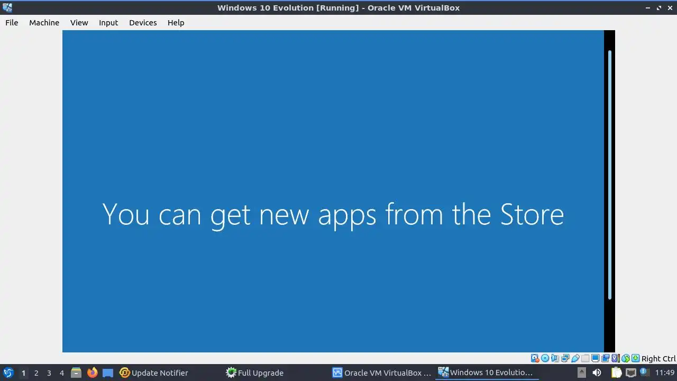
Task: Click the removable media eject tray icon
Action: point(581,373)
